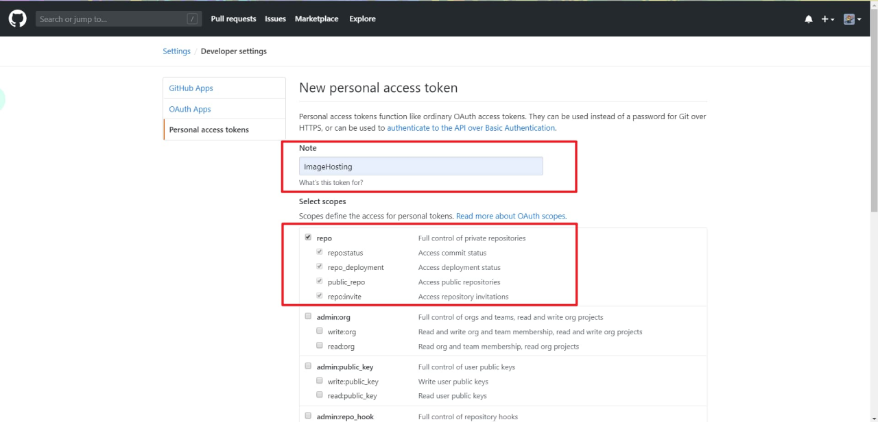
Task: Open the plus create-new dropdown
Action: pos(828,19)
